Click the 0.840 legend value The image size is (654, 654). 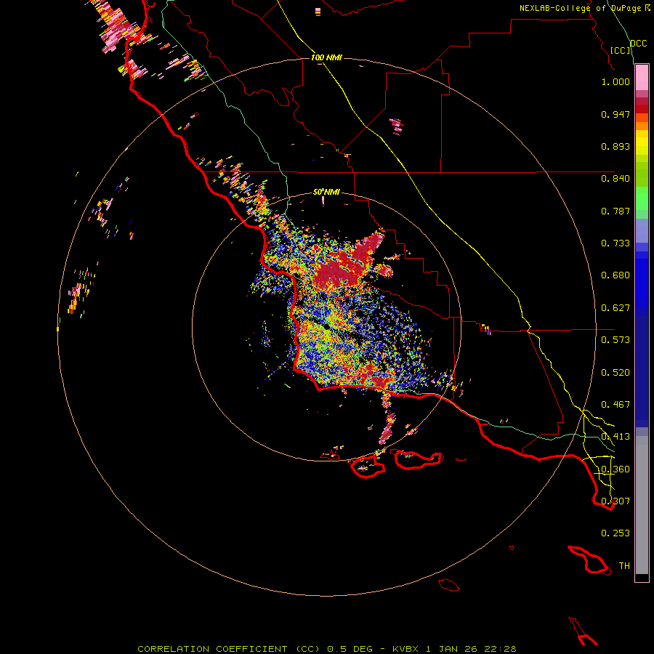click(615, 179)
